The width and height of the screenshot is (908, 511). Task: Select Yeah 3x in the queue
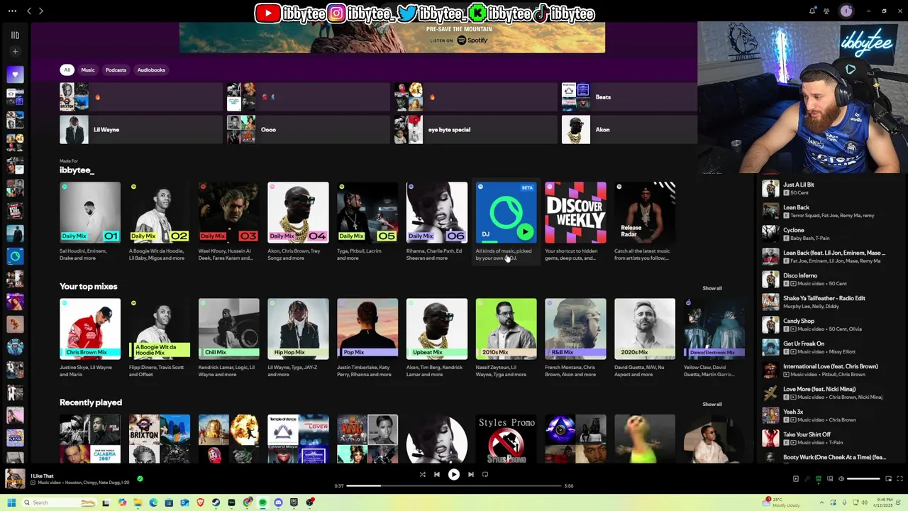coord(826,415)
